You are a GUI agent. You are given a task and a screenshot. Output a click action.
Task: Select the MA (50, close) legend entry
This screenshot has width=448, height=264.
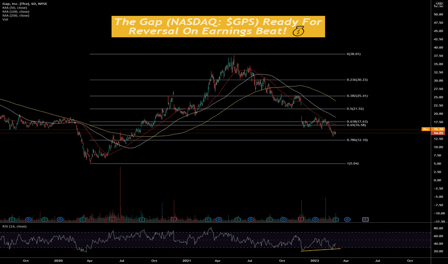pos(14,8)
